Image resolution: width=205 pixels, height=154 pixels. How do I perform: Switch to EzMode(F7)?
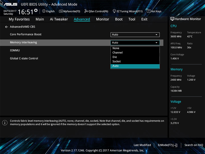pos(168,145)
